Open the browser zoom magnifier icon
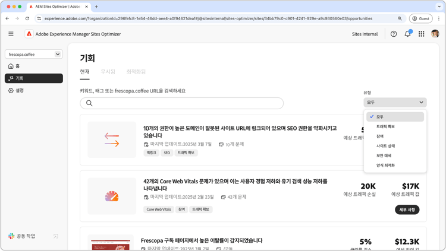The height and width of the screenshot is (251, 446). [x=400, y=18]
